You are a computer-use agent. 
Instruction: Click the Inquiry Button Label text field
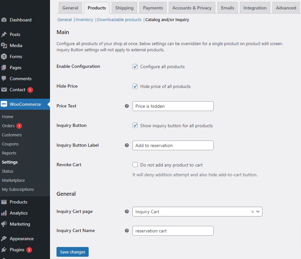click(173, 145)
